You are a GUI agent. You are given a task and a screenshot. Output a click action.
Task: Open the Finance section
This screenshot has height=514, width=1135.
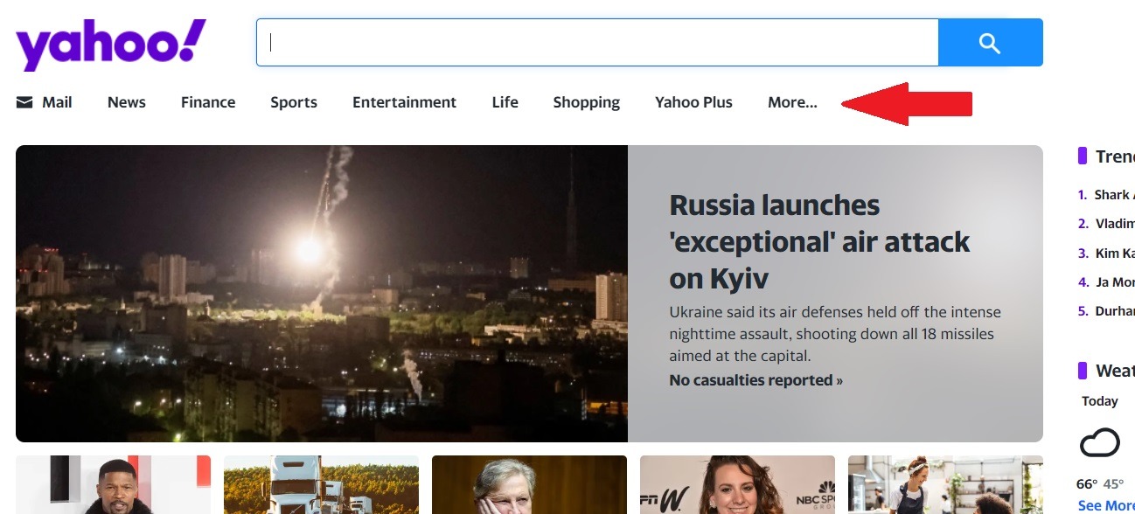tap(207, 102)
